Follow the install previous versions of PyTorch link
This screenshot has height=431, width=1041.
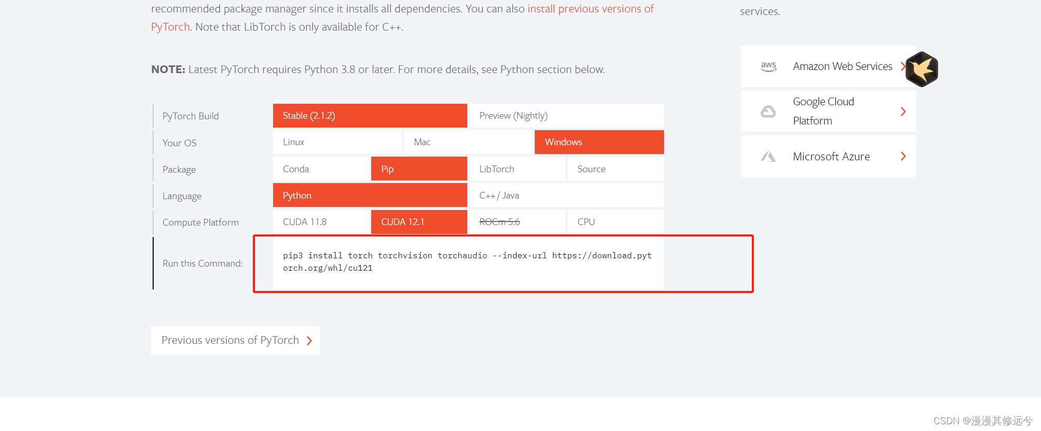pos(590,9)
